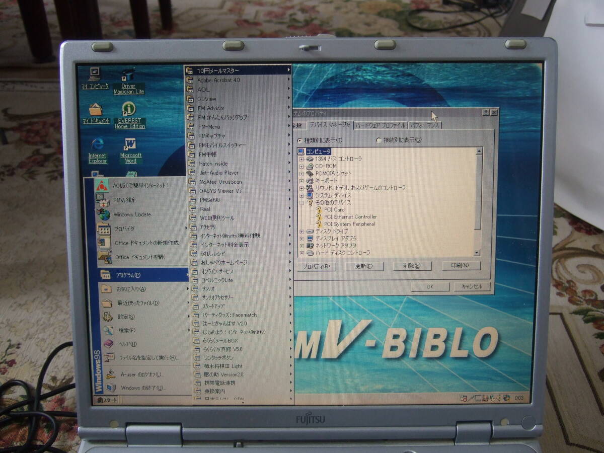This screenshot has width=604, height=453.
Task: Expand the PCMCIA ソケット tree node
Action: point(301,174)
